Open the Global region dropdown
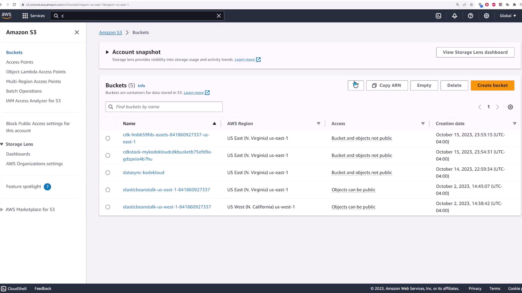This screenshot has height=293, width=522. [x=508, y=16]
